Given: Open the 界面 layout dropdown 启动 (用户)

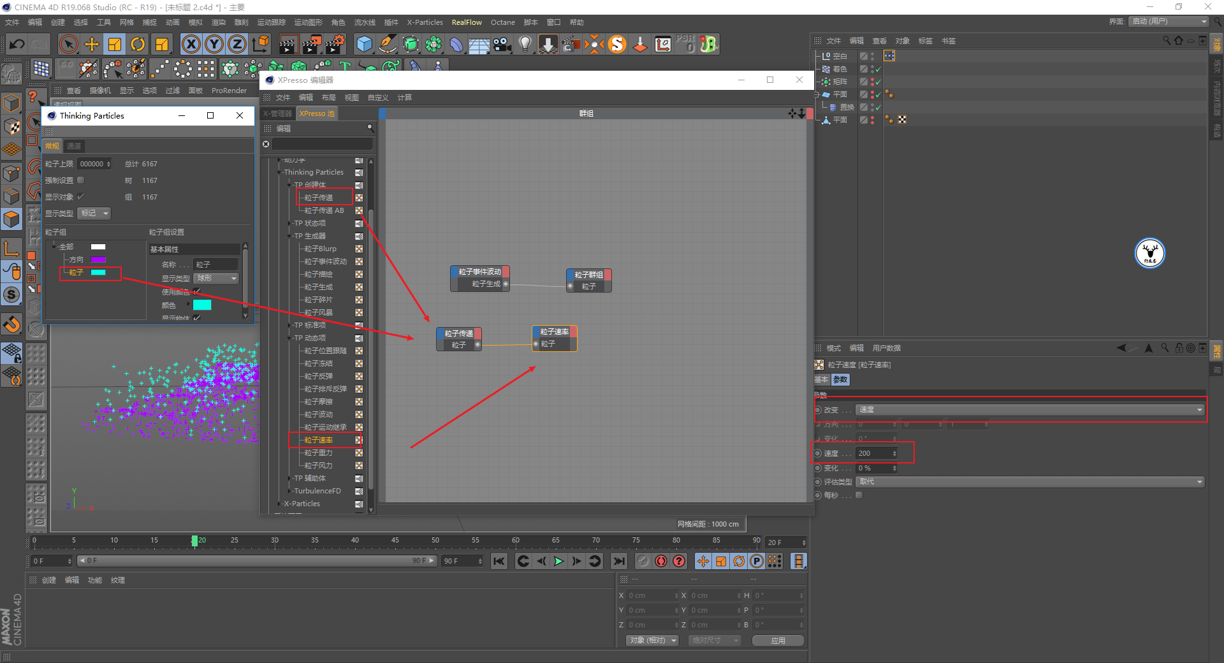Looking at the screenshot, I should (x=1169, y=22).
